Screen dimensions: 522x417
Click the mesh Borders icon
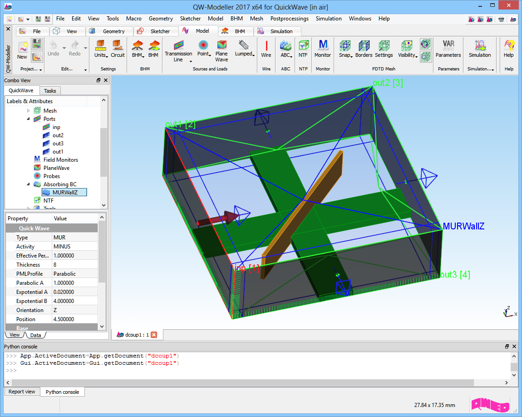point(364,45)
